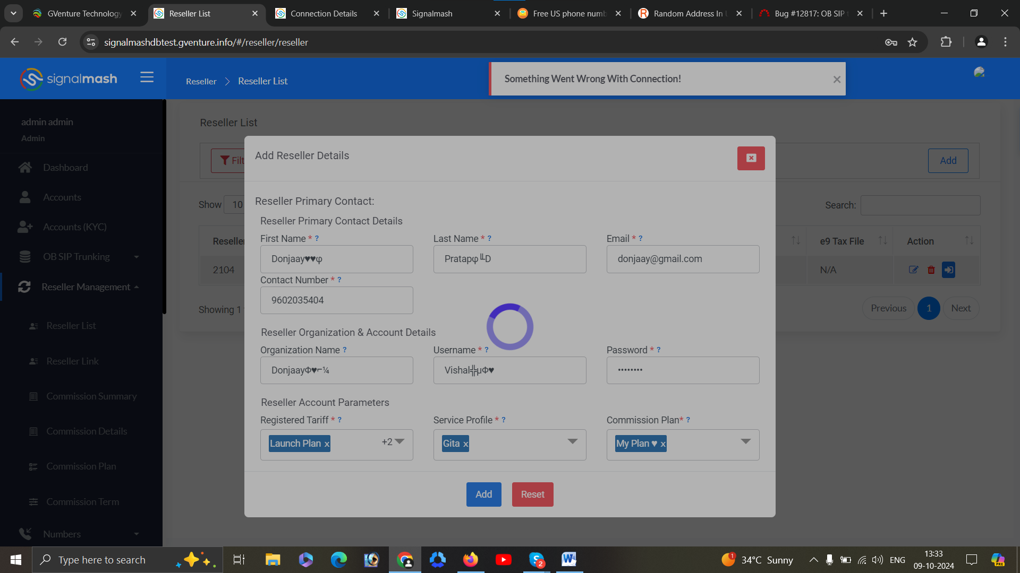Viewport: 1020px width, 573px height.
Task: Open Commission Summary in sidebar
Action: click(x=91, y=396)
